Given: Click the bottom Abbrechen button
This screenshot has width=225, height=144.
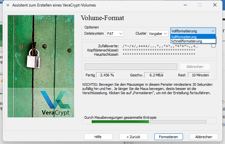Looking at the screenshot, I should tap(204, 137).
